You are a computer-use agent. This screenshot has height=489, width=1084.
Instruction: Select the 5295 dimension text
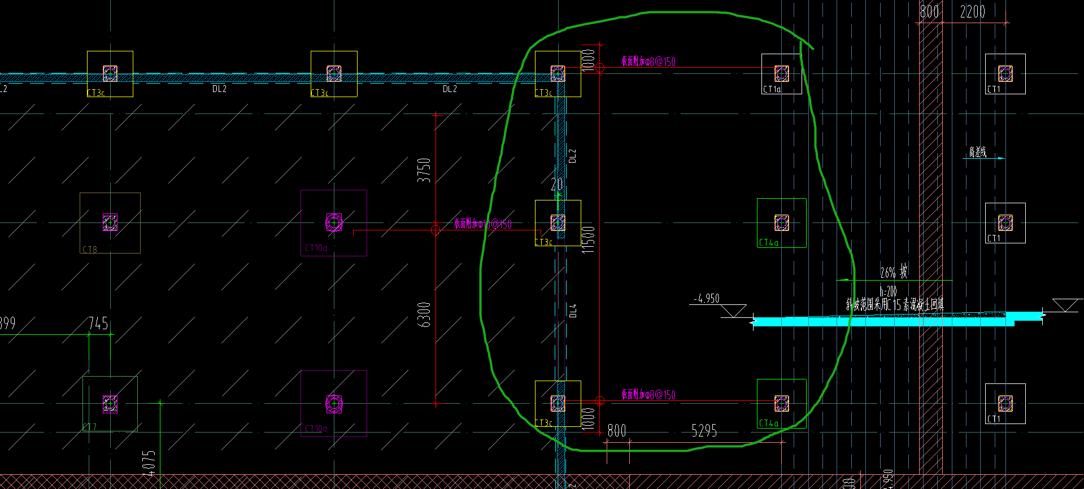[x=704, y=431]
